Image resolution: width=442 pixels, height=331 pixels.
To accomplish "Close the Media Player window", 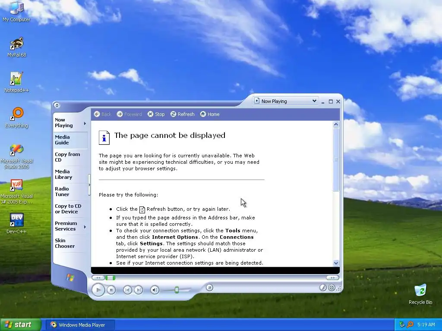I will (x=338, y=101).
